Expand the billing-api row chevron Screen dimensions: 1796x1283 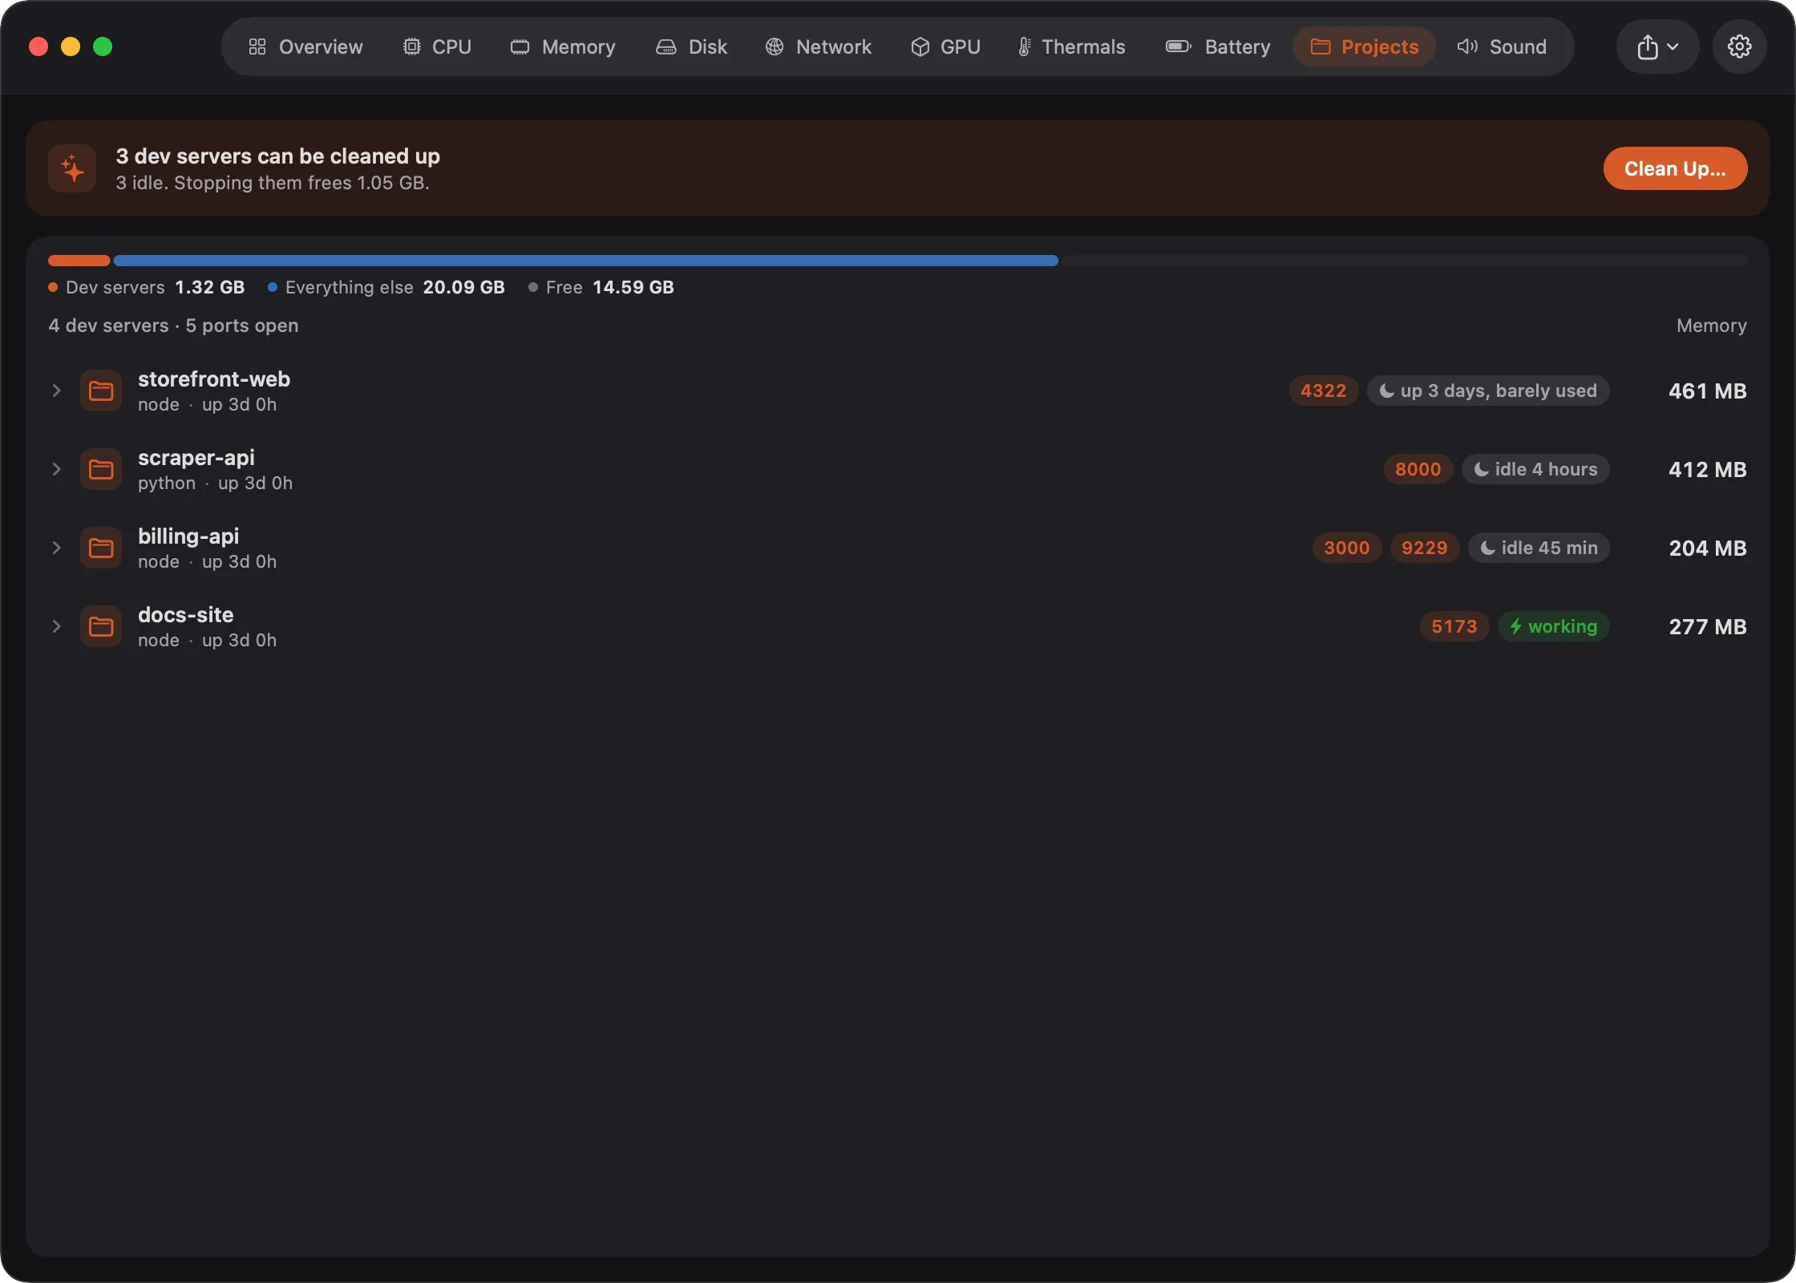coord(56,548)
